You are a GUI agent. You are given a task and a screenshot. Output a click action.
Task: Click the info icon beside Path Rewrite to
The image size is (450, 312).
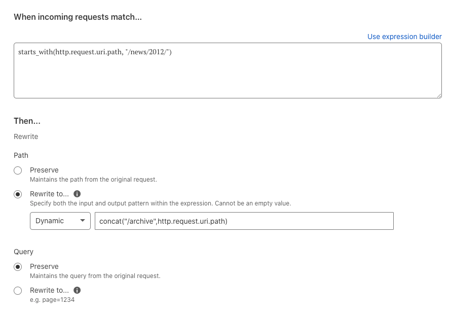tap(77, 194)
